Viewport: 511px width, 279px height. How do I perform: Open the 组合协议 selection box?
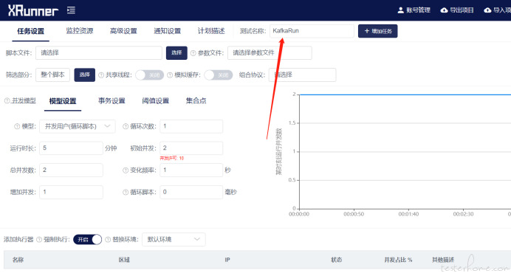click(303, 75)
